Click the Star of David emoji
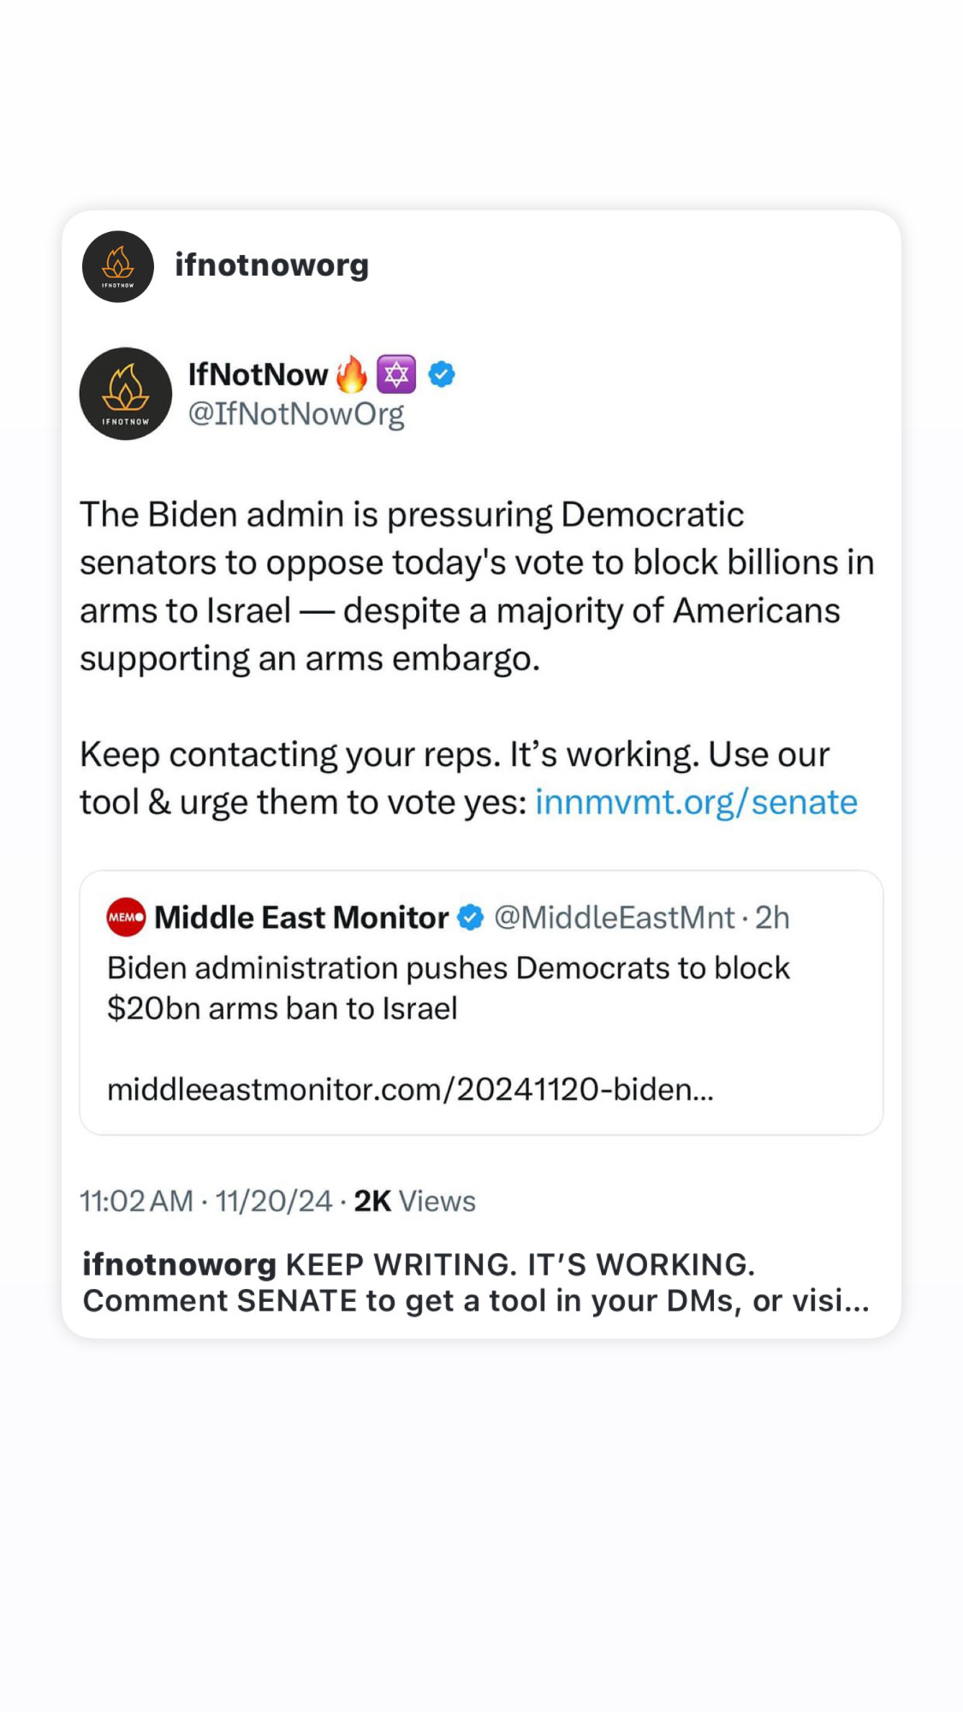Image resolution: width=963 pixels, height=1712 pixels. [396, 375]
